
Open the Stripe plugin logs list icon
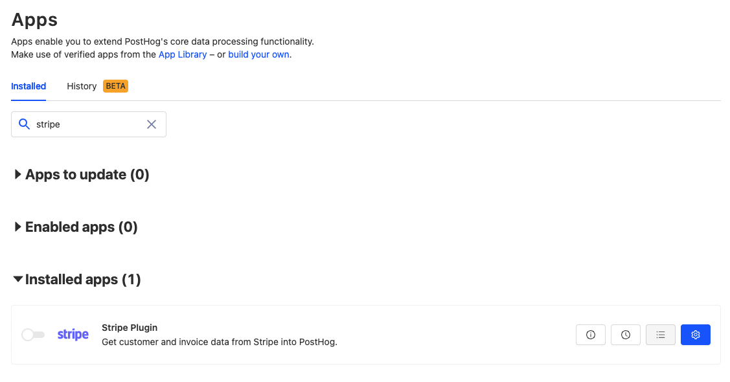pos(660,335)
